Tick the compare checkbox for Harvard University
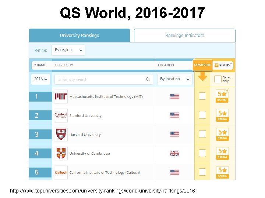 tap(202, 134)
